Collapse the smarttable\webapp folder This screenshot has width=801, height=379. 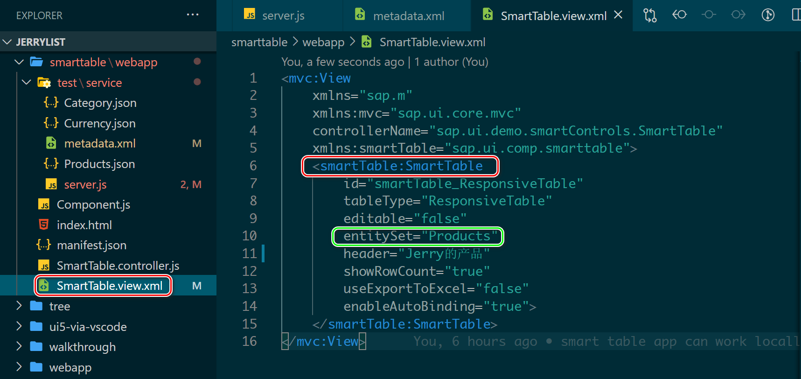(19, 62)
